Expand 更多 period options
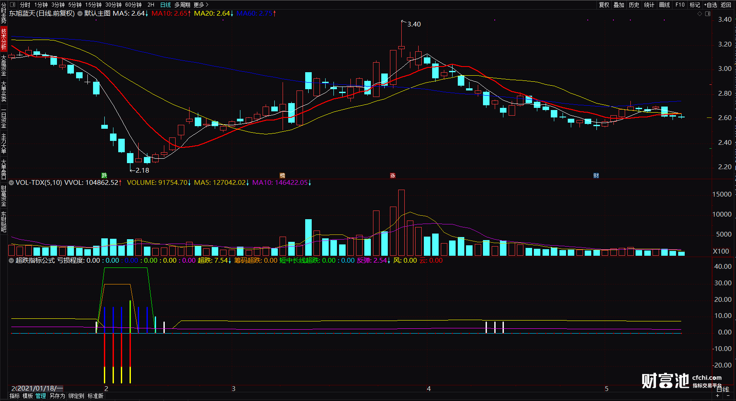The width and height of the screenshot is (736, 401). coord(201,5)
